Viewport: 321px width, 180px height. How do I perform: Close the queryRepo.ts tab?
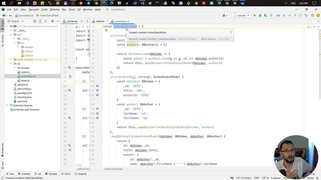click(x=131, y=21)
